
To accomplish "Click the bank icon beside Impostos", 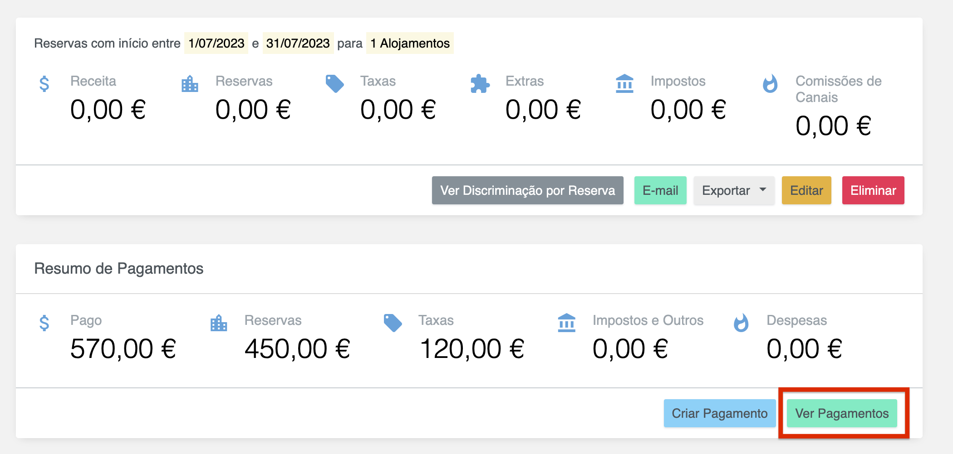I will point(624,84).
